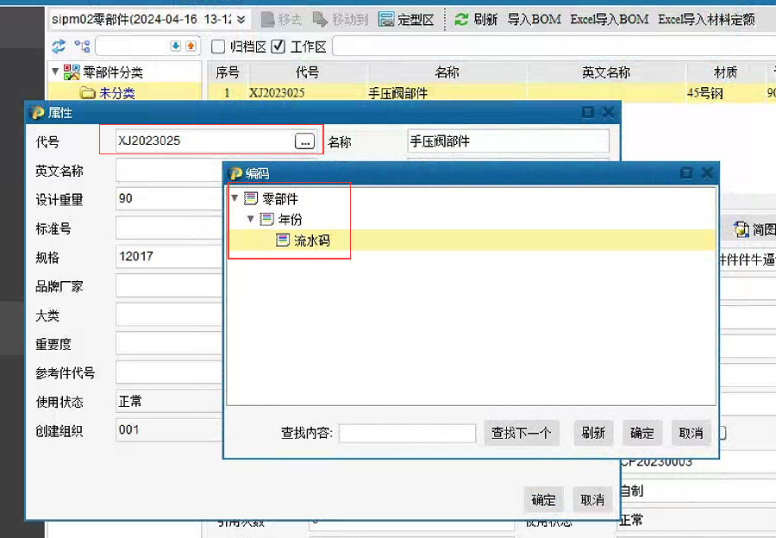Click the tree structure icon above 零部件分类
This screenshot has width=776, height=538.
click(82, 47)
